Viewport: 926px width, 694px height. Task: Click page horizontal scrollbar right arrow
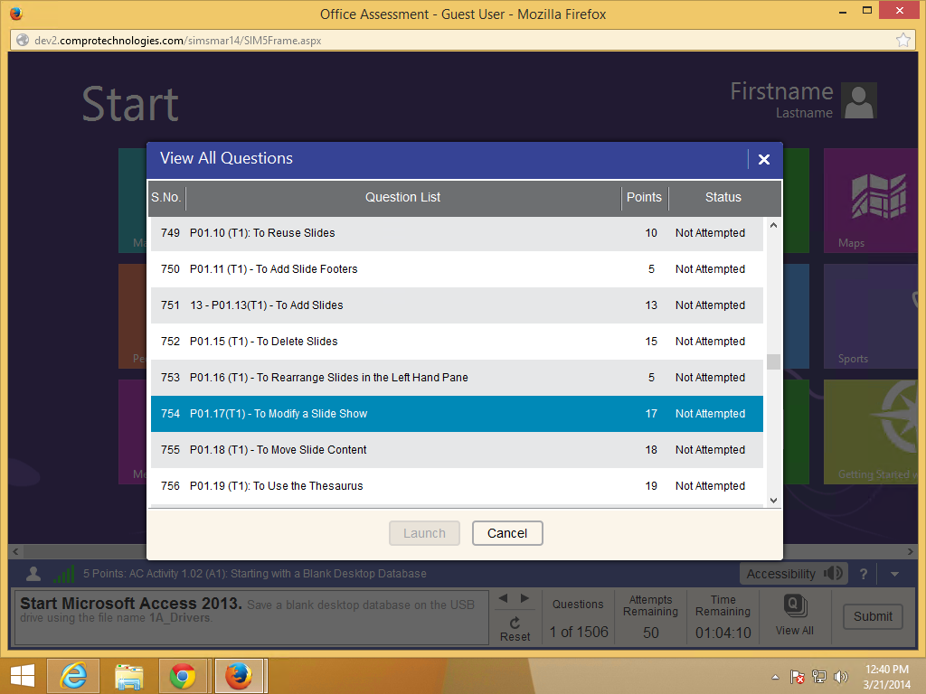tap(910, 552)
